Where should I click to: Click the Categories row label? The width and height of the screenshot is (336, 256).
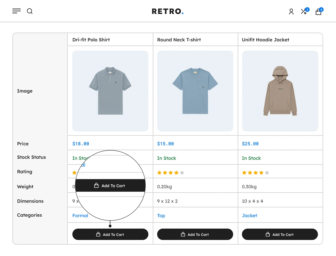click(29, 215)
